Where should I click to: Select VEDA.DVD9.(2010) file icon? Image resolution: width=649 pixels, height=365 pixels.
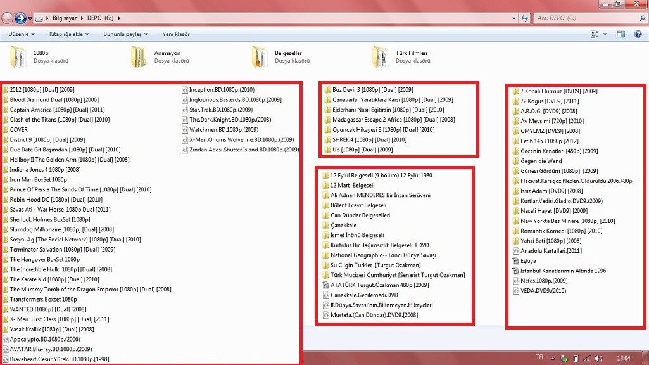(516, 291)
